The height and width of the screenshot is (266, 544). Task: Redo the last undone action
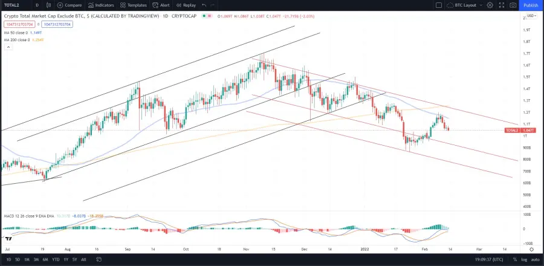[x=213, y=5]
